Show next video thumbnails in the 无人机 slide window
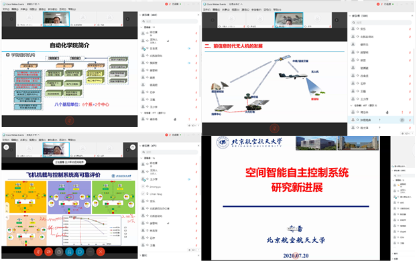Viewport: 417px width, 261px height. (x=337, y=20)
